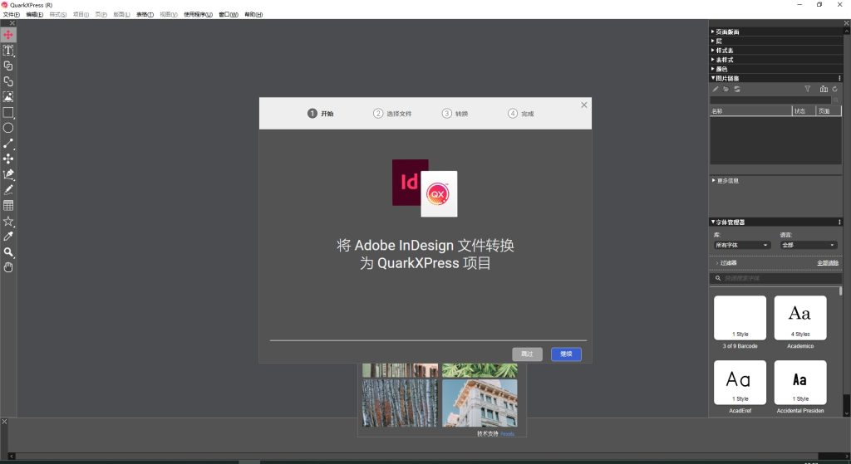851x464 pixels.
Task: Open the 字体管理器 panel options menu dots
Action: [x=839, y=222]
